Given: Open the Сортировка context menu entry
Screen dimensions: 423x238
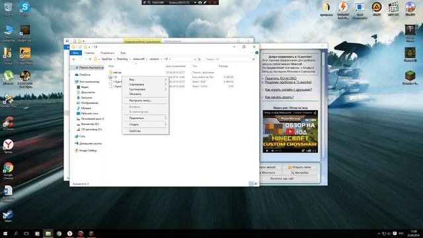Looking at the screenshot, I should click(x=145, y=84).
